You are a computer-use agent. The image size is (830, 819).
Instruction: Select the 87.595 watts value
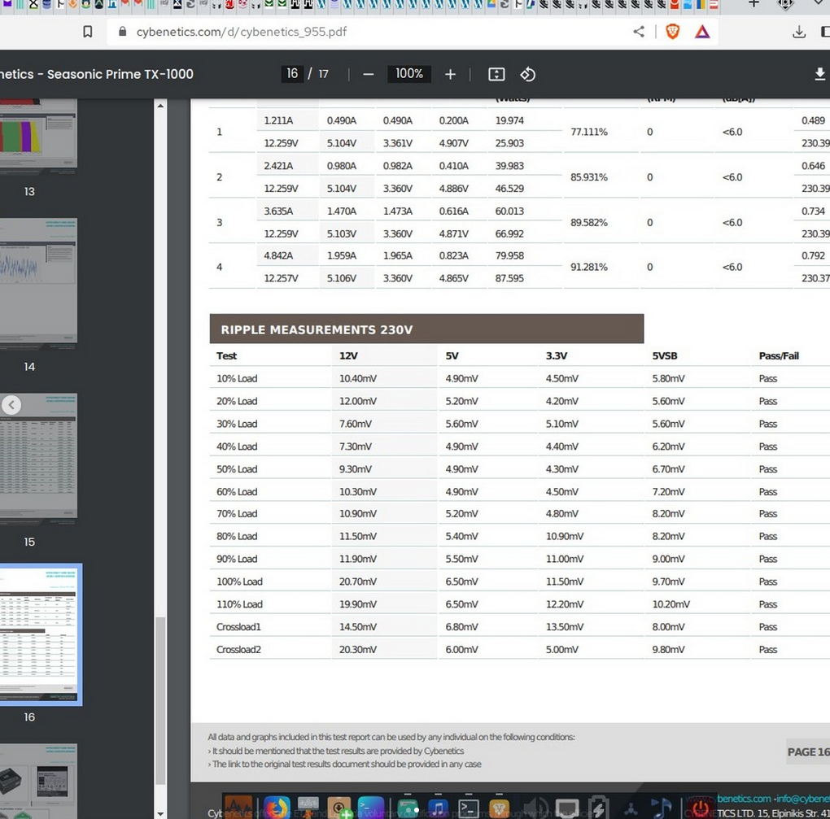tap(509, 278)
